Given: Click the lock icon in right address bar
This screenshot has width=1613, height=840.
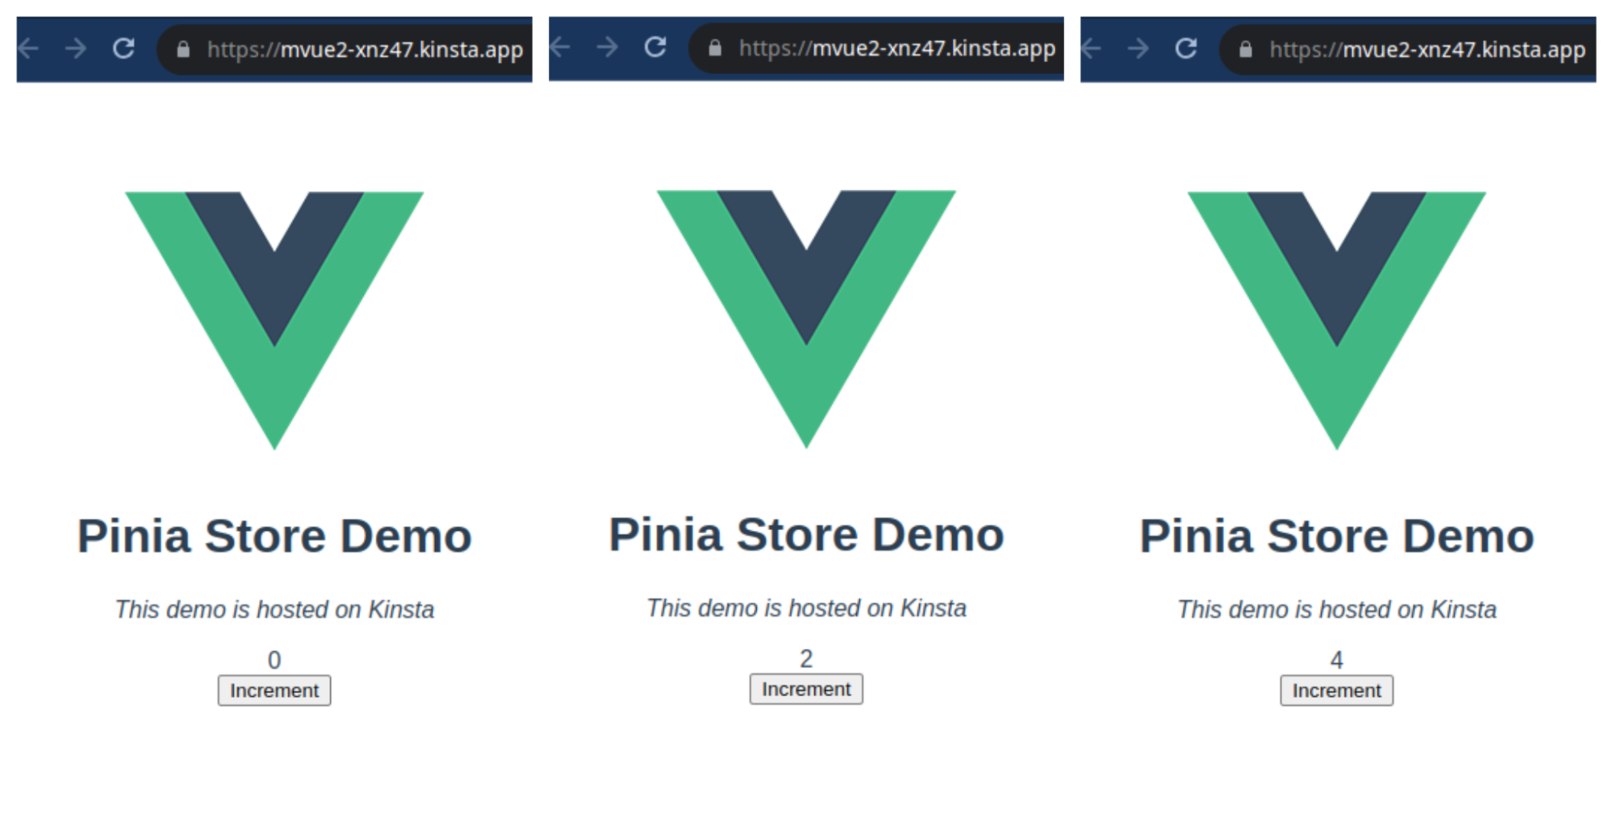Looking at the screenshot, I should [1246, 49].
